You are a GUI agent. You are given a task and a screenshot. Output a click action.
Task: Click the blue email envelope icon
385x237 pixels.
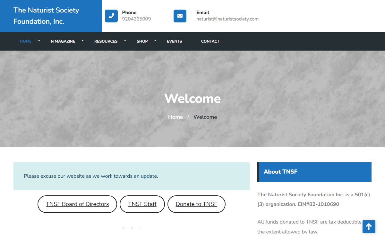coord(180,16)
